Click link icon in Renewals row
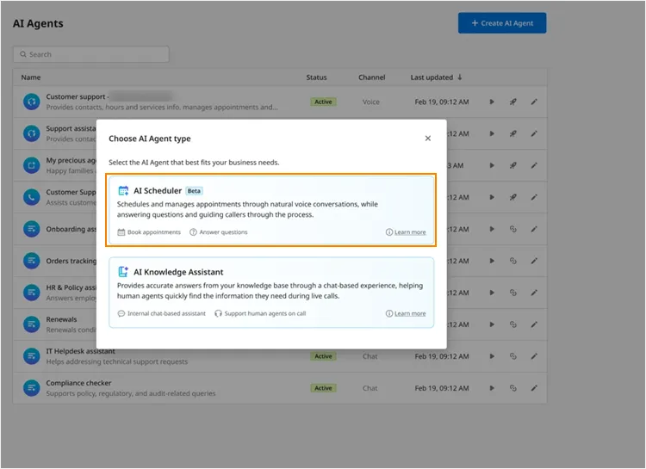The height and width of the screenshot is (469, 646). coord(513,324)
